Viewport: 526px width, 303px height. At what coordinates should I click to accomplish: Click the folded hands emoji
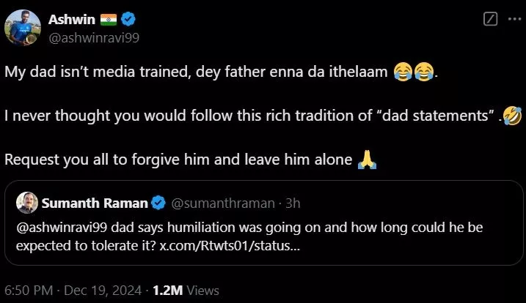click(x=366, y=159)
